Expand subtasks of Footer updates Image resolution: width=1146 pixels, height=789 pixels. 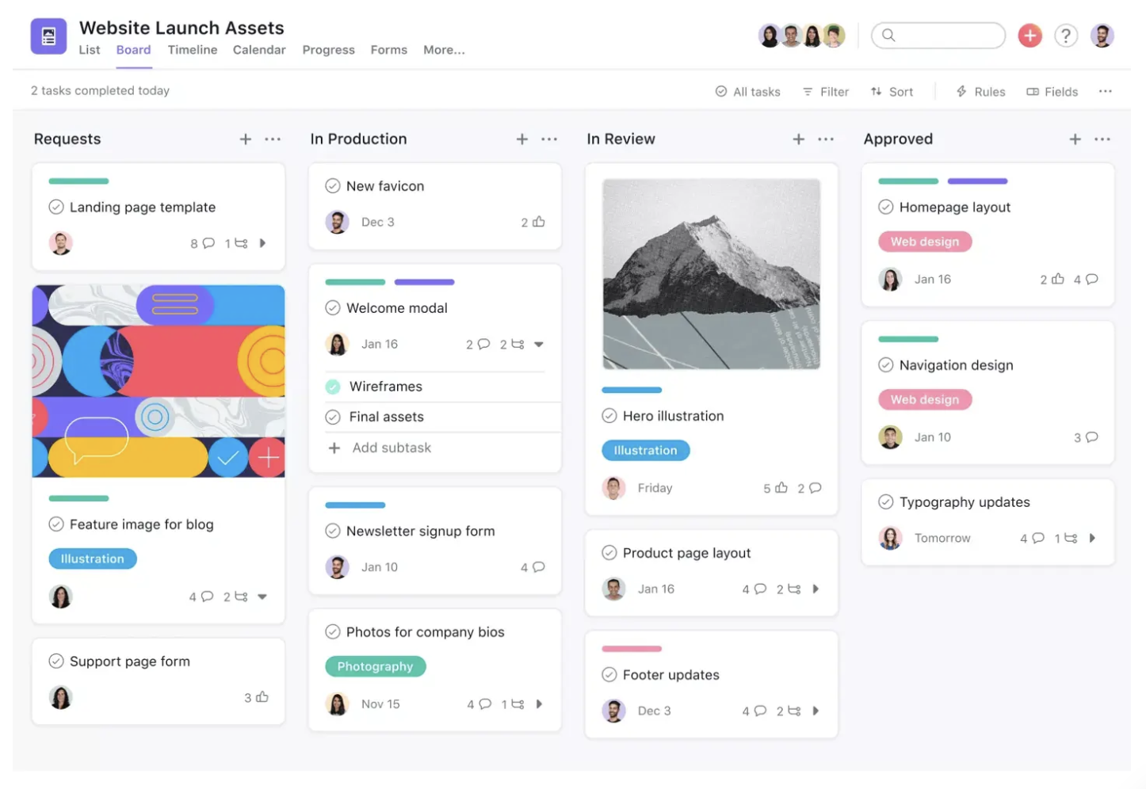[816, 711]
